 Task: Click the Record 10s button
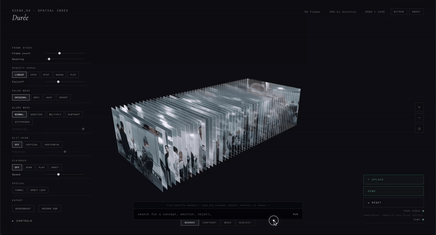(x=50, y=209)
